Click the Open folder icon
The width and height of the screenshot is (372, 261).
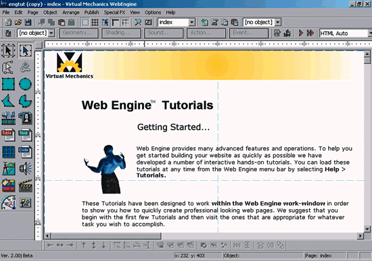18,22
